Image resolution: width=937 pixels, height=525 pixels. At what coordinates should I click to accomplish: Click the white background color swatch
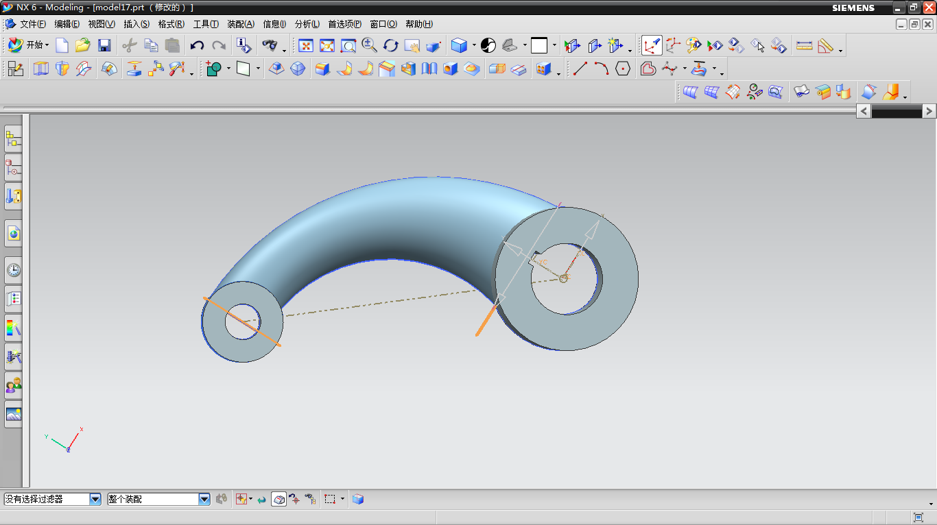click(x=539, y=46)
